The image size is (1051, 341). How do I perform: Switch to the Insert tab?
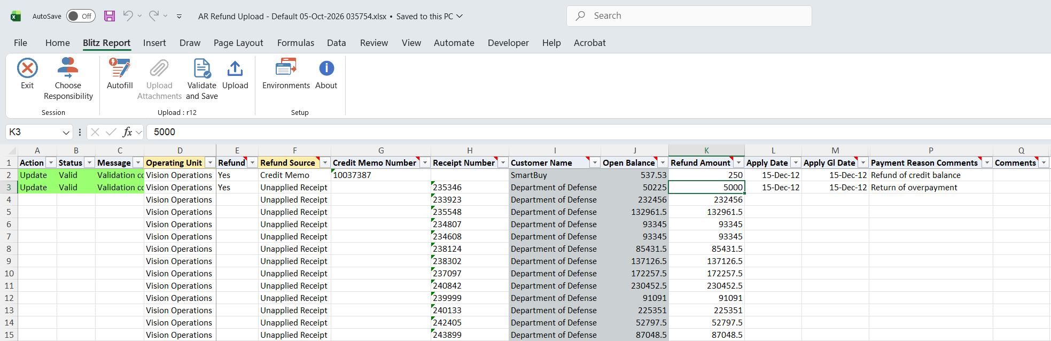click(154, 43)
